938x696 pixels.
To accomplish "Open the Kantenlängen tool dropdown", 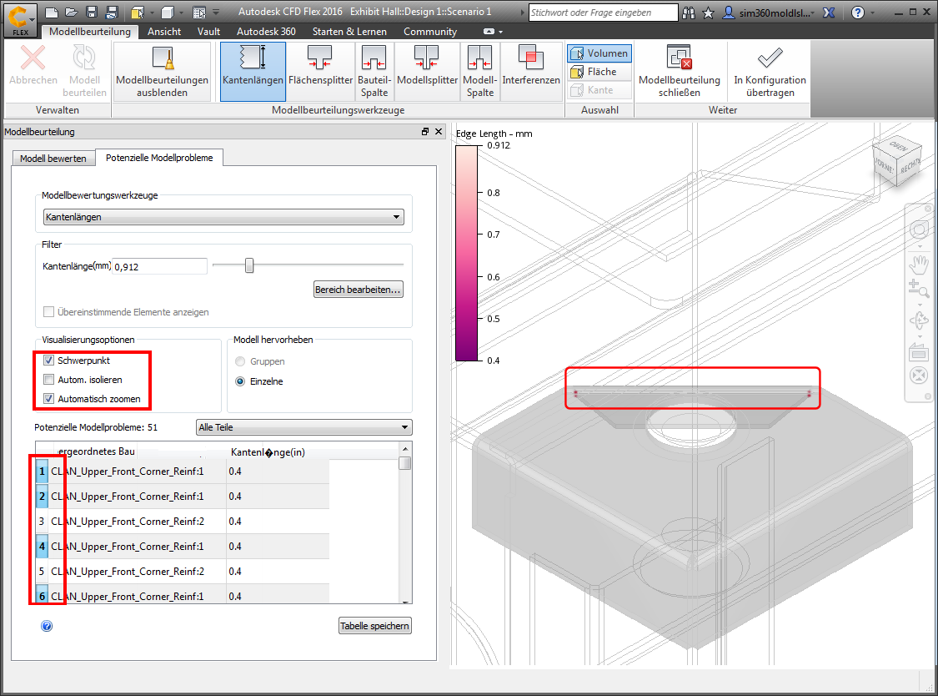I will (223, 217).
